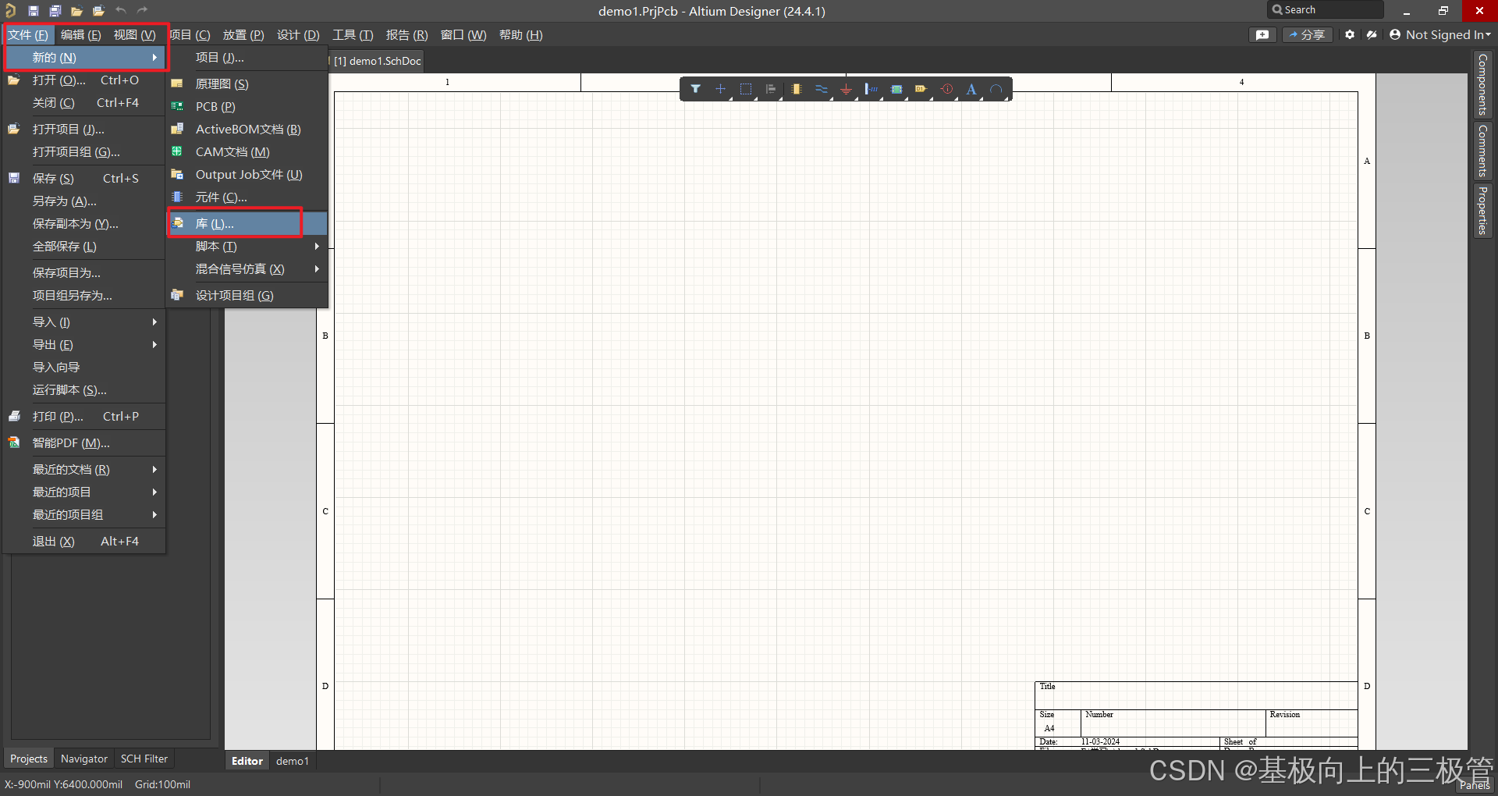Select the place sheet symbol tool

coord(896,89)
